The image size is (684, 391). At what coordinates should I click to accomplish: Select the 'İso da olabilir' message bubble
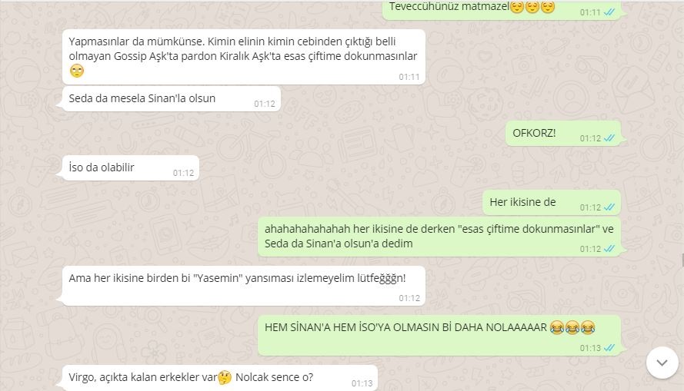click(131, 167)
